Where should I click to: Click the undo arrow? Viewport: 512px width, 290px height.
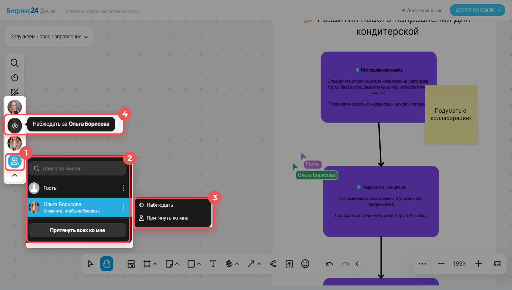tap(329, 264)
